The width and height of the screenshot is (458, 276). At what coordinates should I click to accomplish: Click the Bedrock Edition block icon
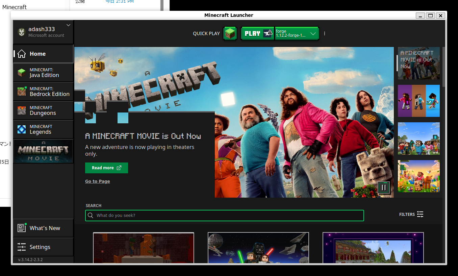click(22, 92)
